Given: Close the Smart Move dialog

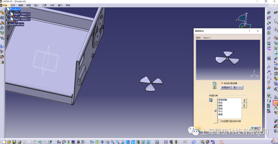Looking at the screenshot, I should pyautogui.click(x=258, y=31).
